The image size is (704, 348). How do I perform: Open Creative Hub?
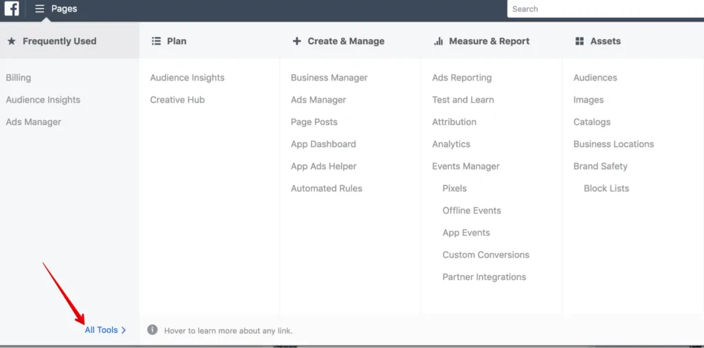[x=177, y=100]
